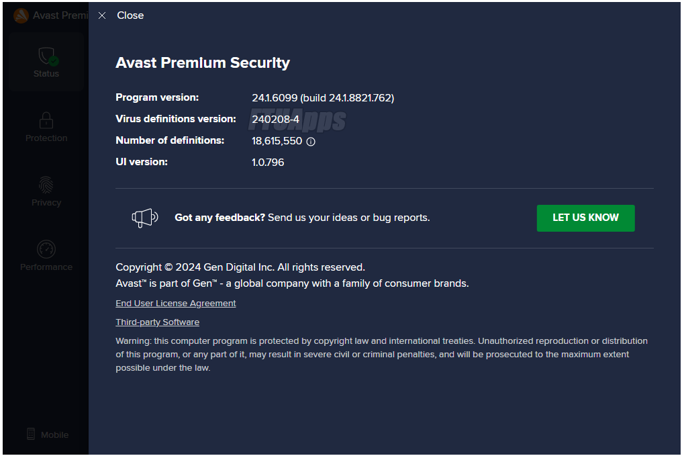Click the X icon beside Close
Viewport: 682px width, 456px height.
coord(102,15)
